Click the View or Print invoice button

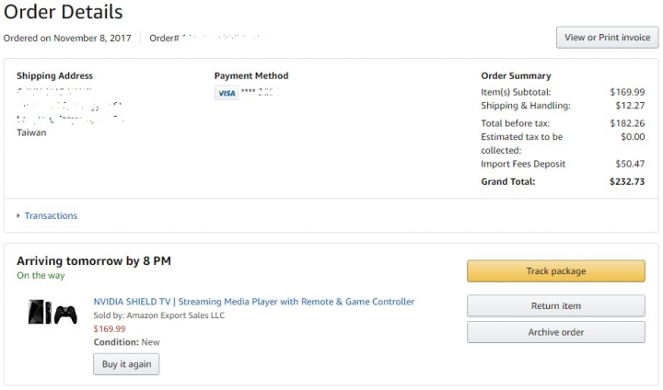pos(607,38)
